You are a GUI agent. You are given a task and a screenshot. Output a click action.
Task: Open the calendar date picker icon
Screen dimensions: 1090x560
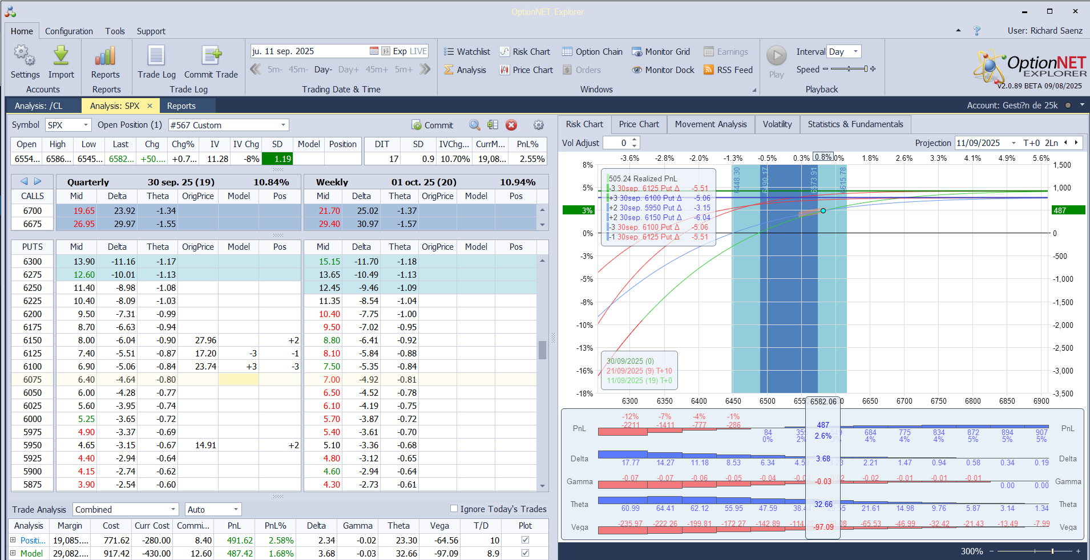374,51
